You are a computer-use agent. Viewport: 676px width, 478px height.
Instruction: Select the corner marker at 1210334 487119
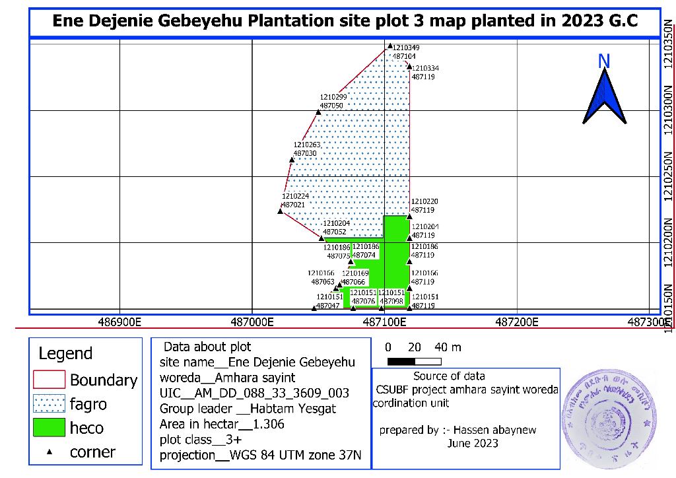tap(409, 66)
